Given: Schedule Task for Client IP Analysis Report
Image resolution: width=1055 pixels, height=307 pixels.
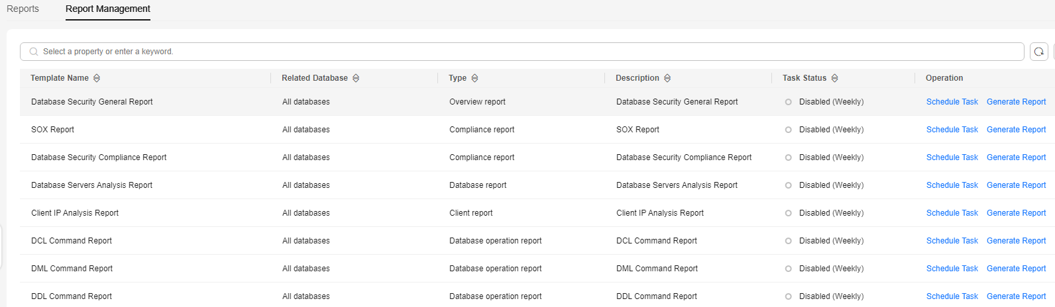Looking at the screenshot, I should 952,213.
